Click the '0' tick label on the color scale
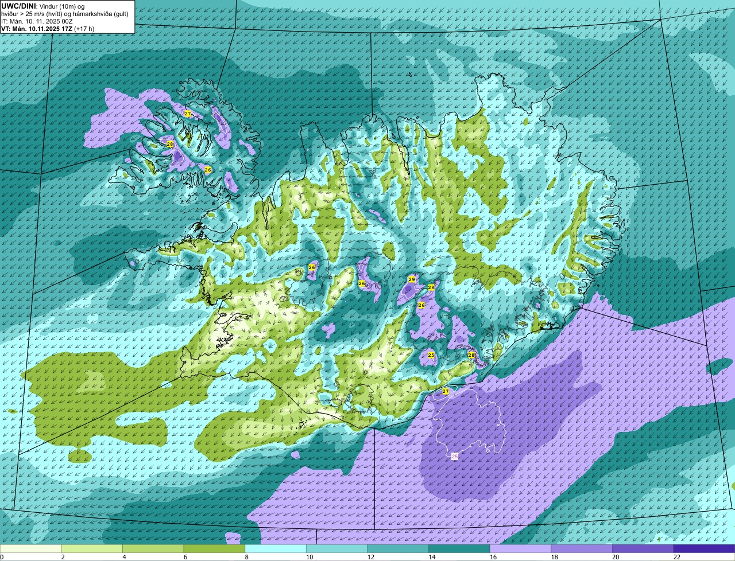 coord(2,557)
